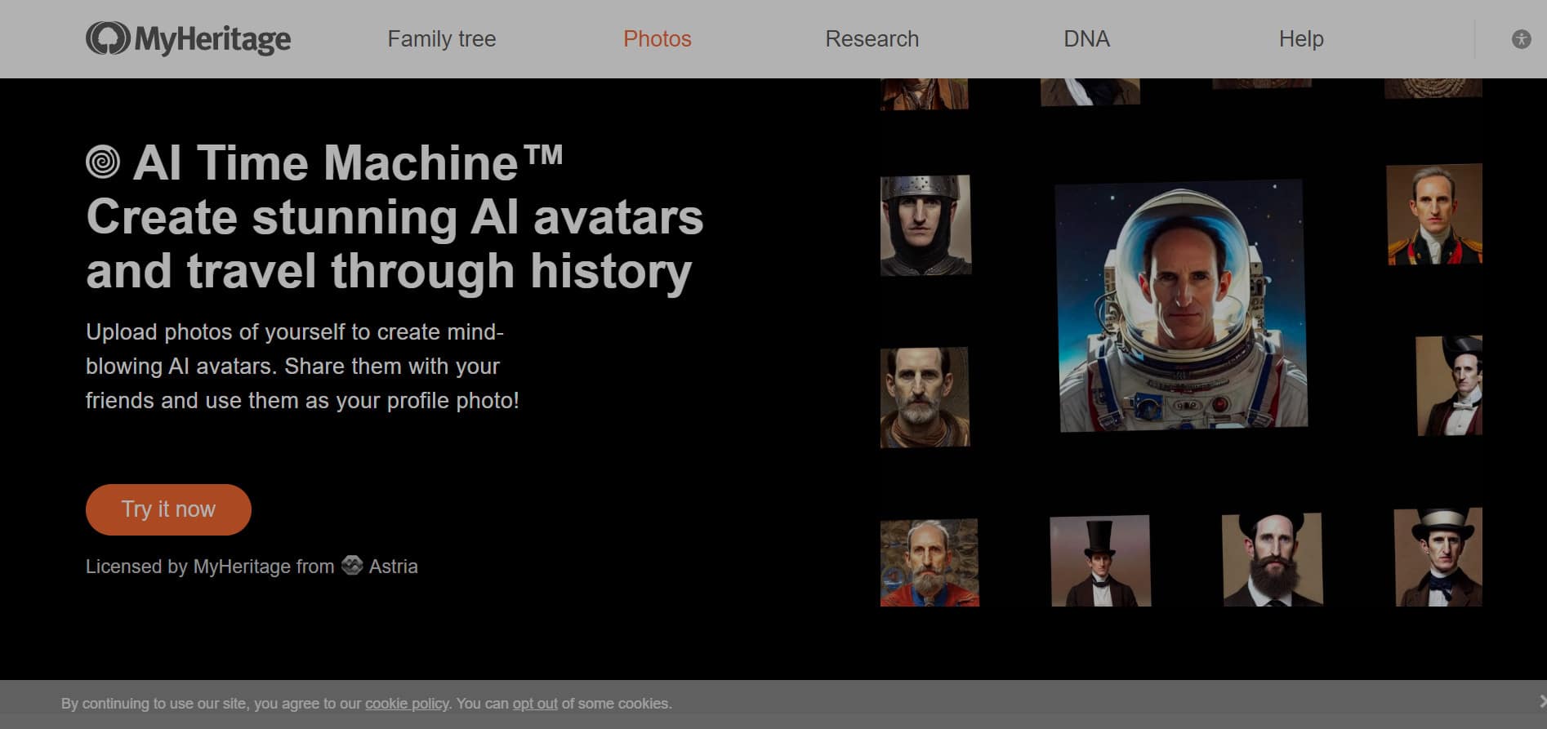Select the large astronaut avatar image
Image resolution: width=1547 pixels, height=729 pixels.
click(x=1181, y=305)
